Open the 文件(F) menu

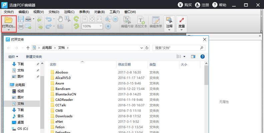[x=9, y=12]
